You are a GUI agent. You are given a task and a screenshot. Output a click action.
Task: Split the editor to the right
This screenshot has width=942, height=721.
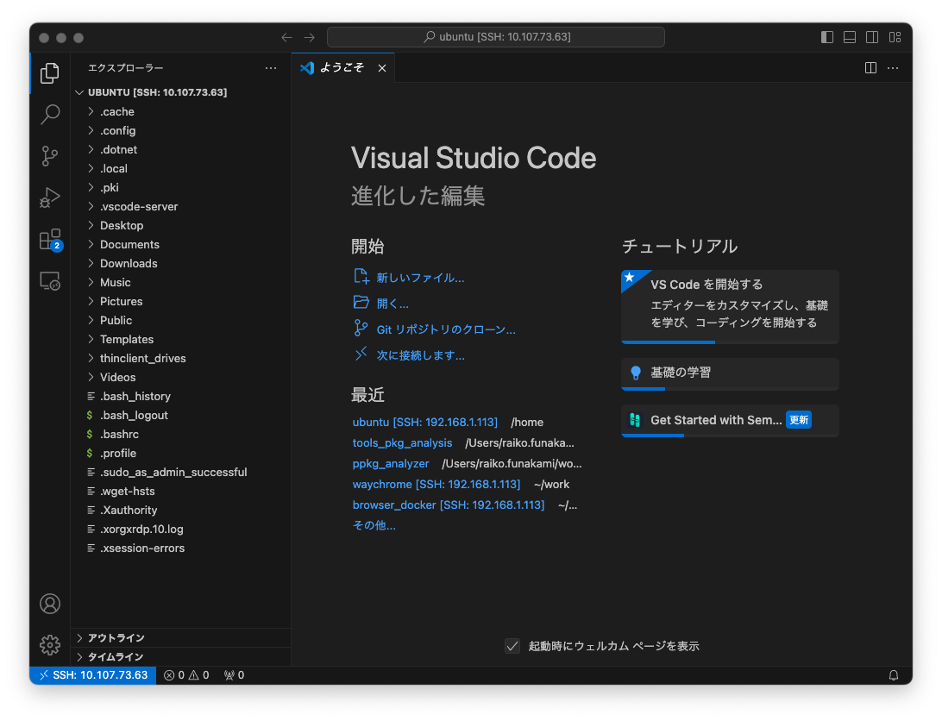point(870,68)
